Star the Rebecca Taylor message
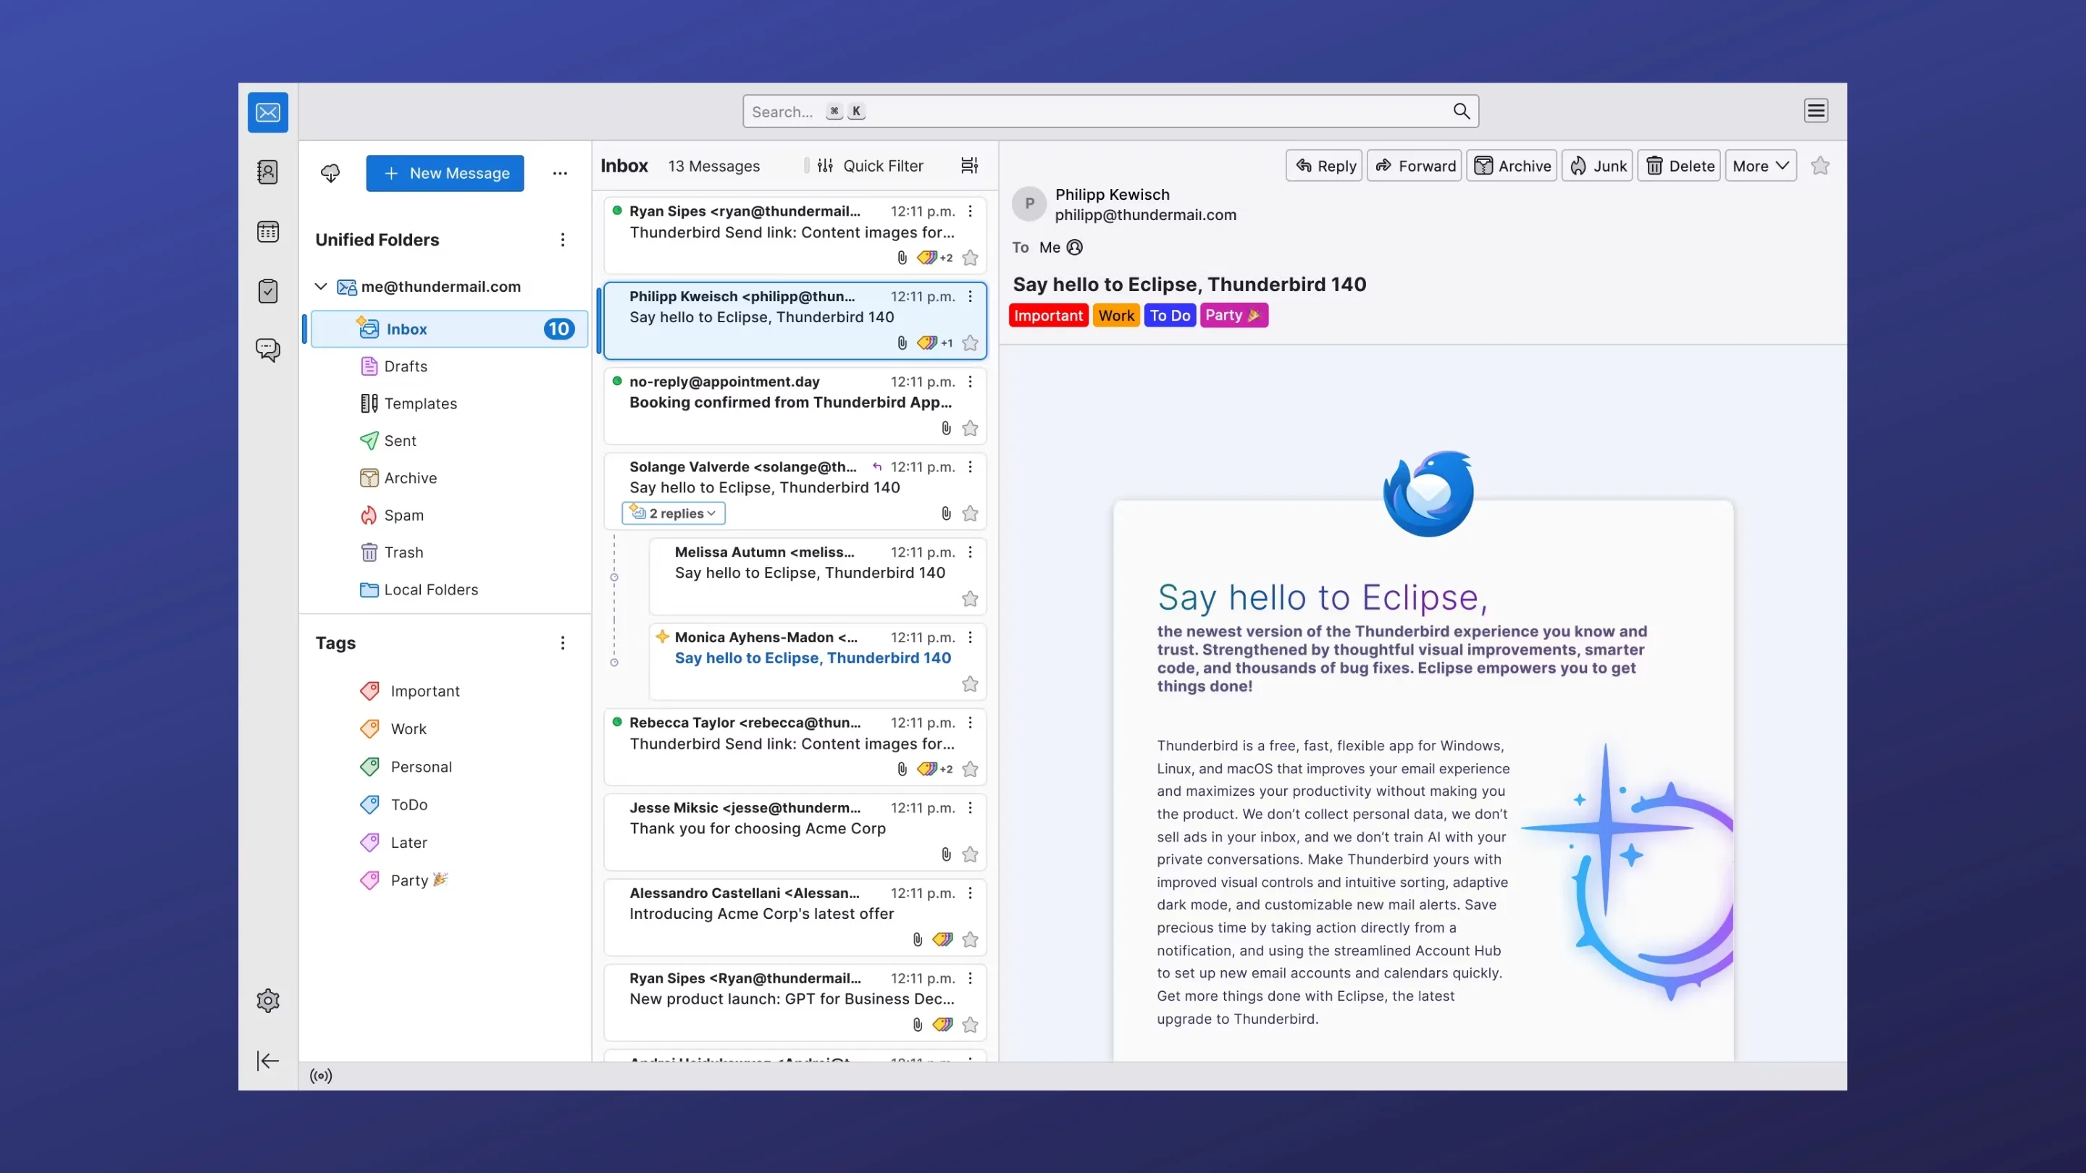2086x1173 pixels. (x=970, y=769)
